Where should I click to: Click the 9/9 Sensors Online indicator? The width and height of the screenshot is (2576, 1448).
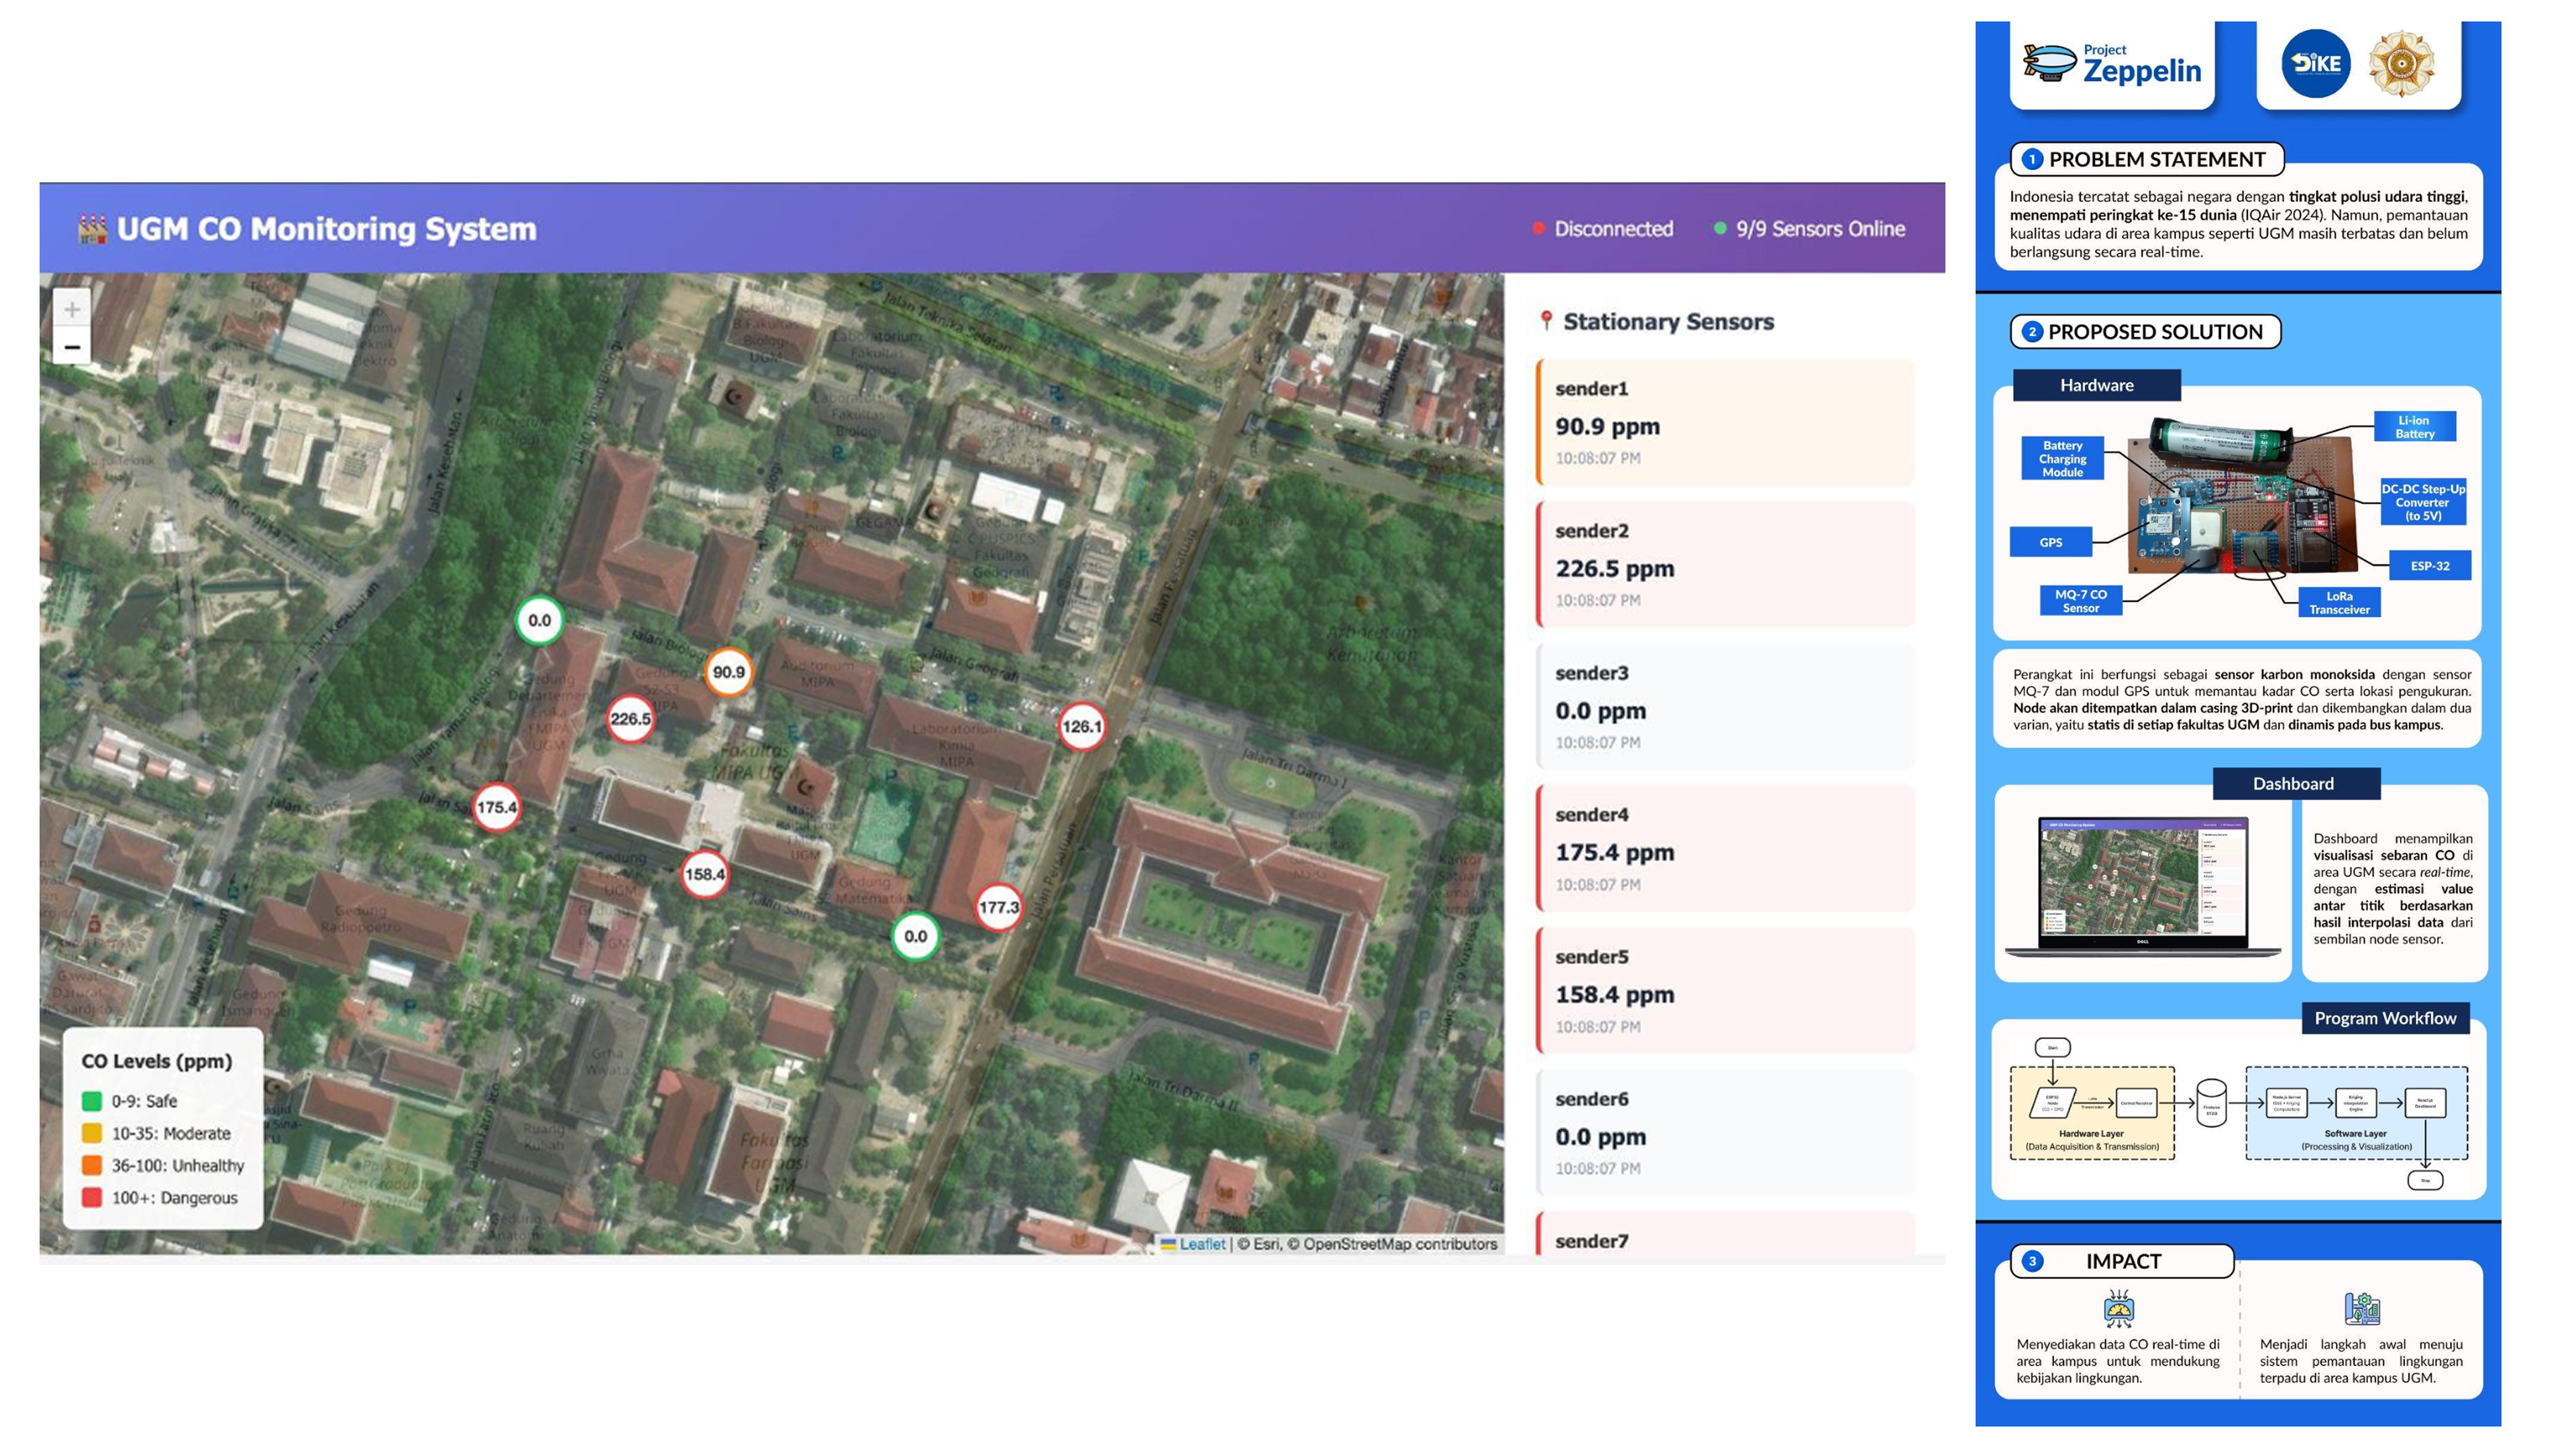click(1810, 229)
